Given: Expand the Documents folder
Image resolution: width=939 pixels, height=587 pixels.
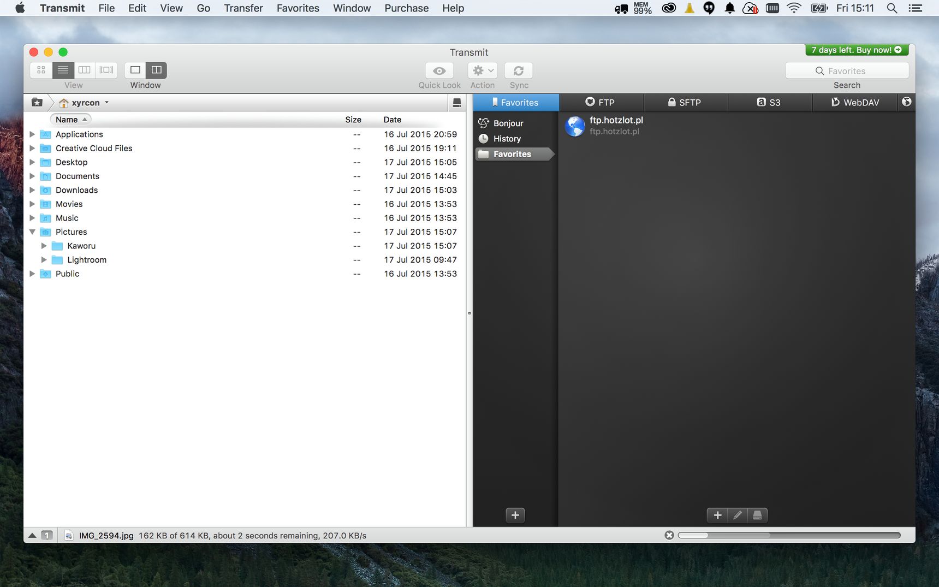Looking at the screenshot, I should tap(32, 176).
